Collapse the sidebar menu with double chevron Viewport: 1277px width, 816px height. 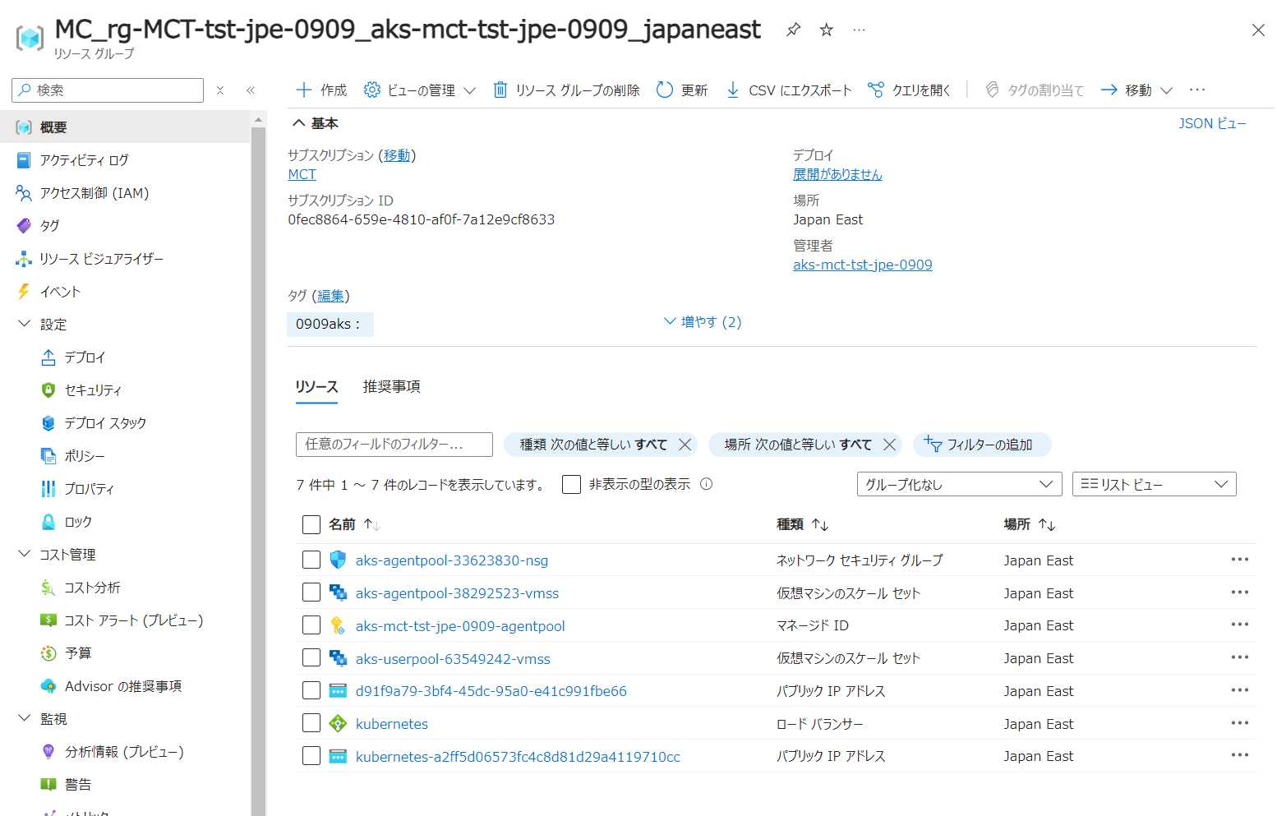point(251,90)
